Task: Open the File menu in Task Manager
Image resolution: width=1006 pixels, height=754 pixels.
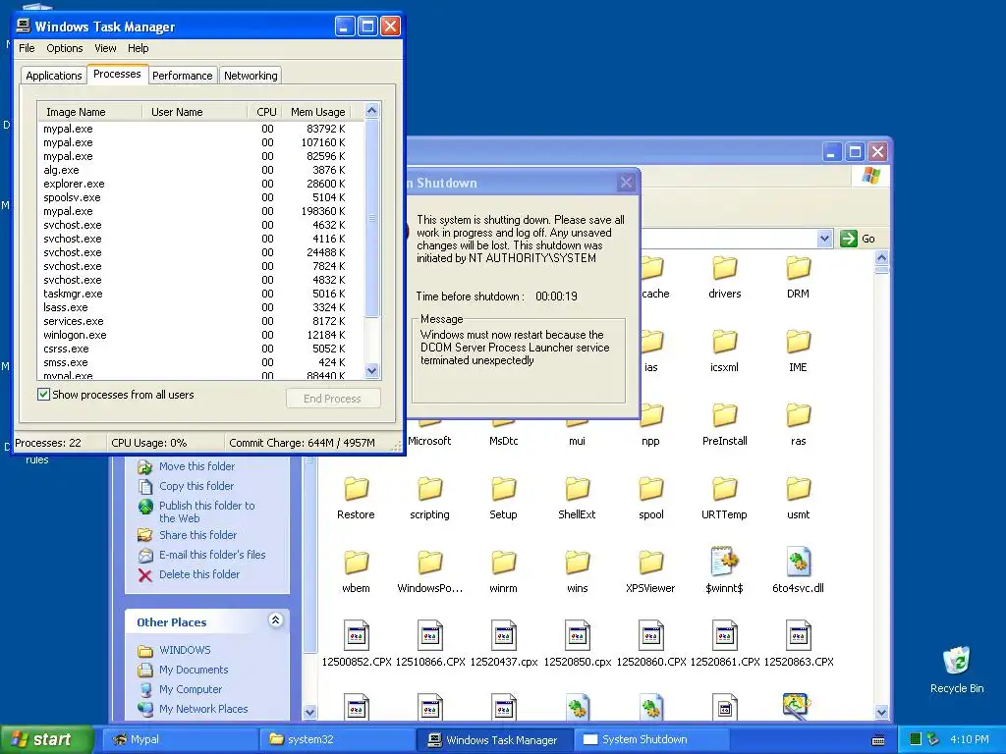Action: 27,48
